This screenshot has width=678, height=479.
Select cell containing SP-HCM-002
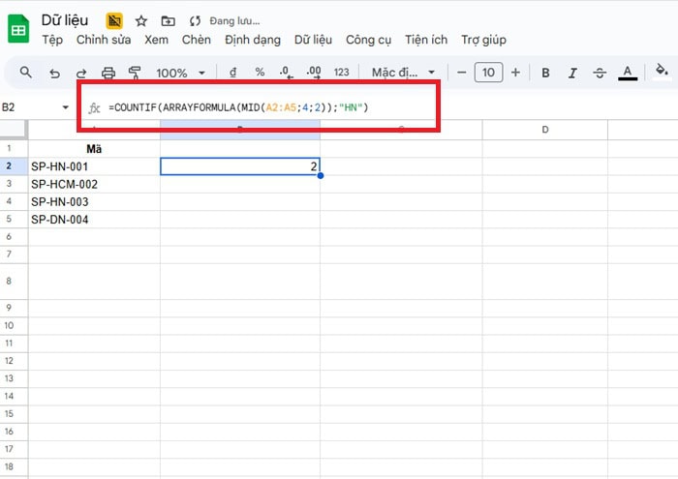coord(93,184)
